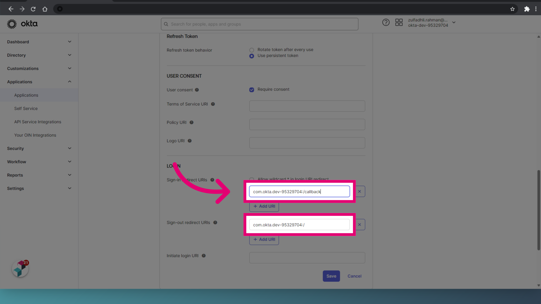Image resolution: width=541 pixels, height=304 pixels.
Task: Click the browser back arrow
Action: [11, 9]
